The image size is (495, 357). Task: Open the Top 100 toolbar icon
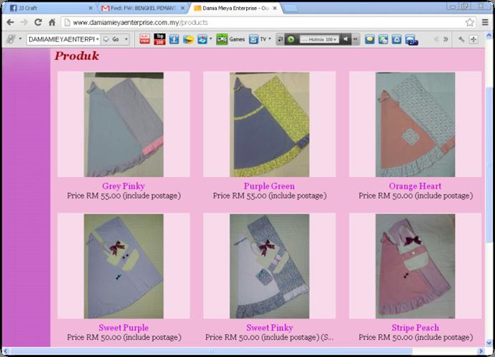159,39
